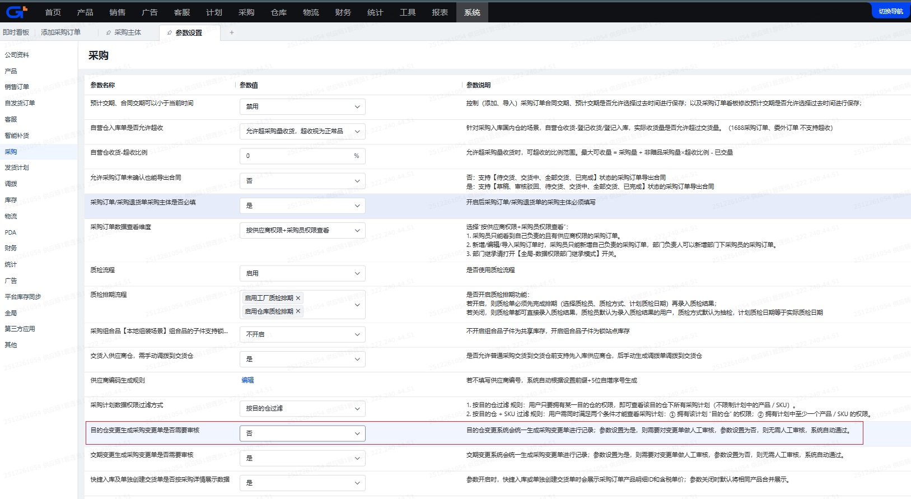911x499 pixels.
Task: Switch to the 添加采购订单 tab
Action: 60,32
